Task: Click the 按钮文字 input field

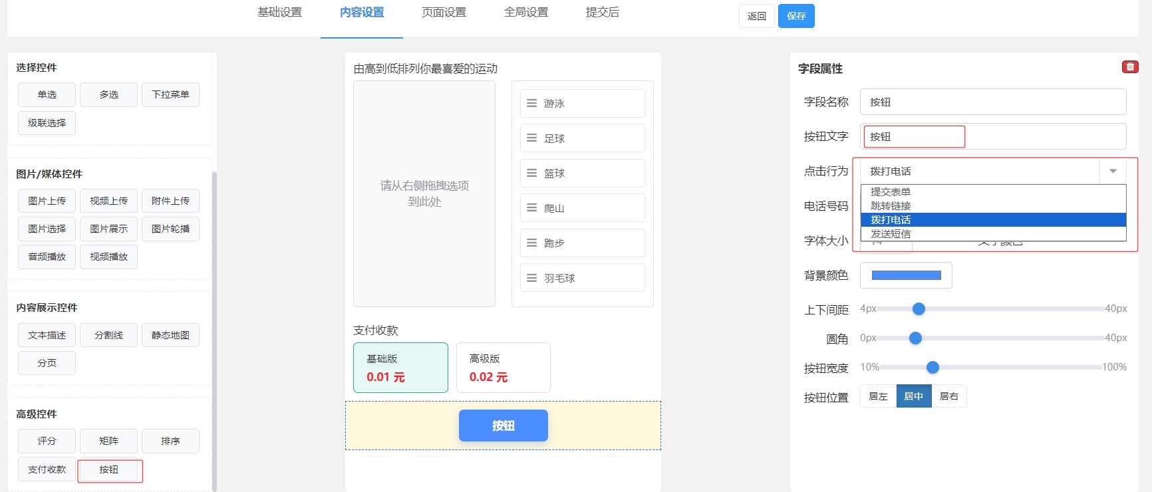Action: [914, 137]
